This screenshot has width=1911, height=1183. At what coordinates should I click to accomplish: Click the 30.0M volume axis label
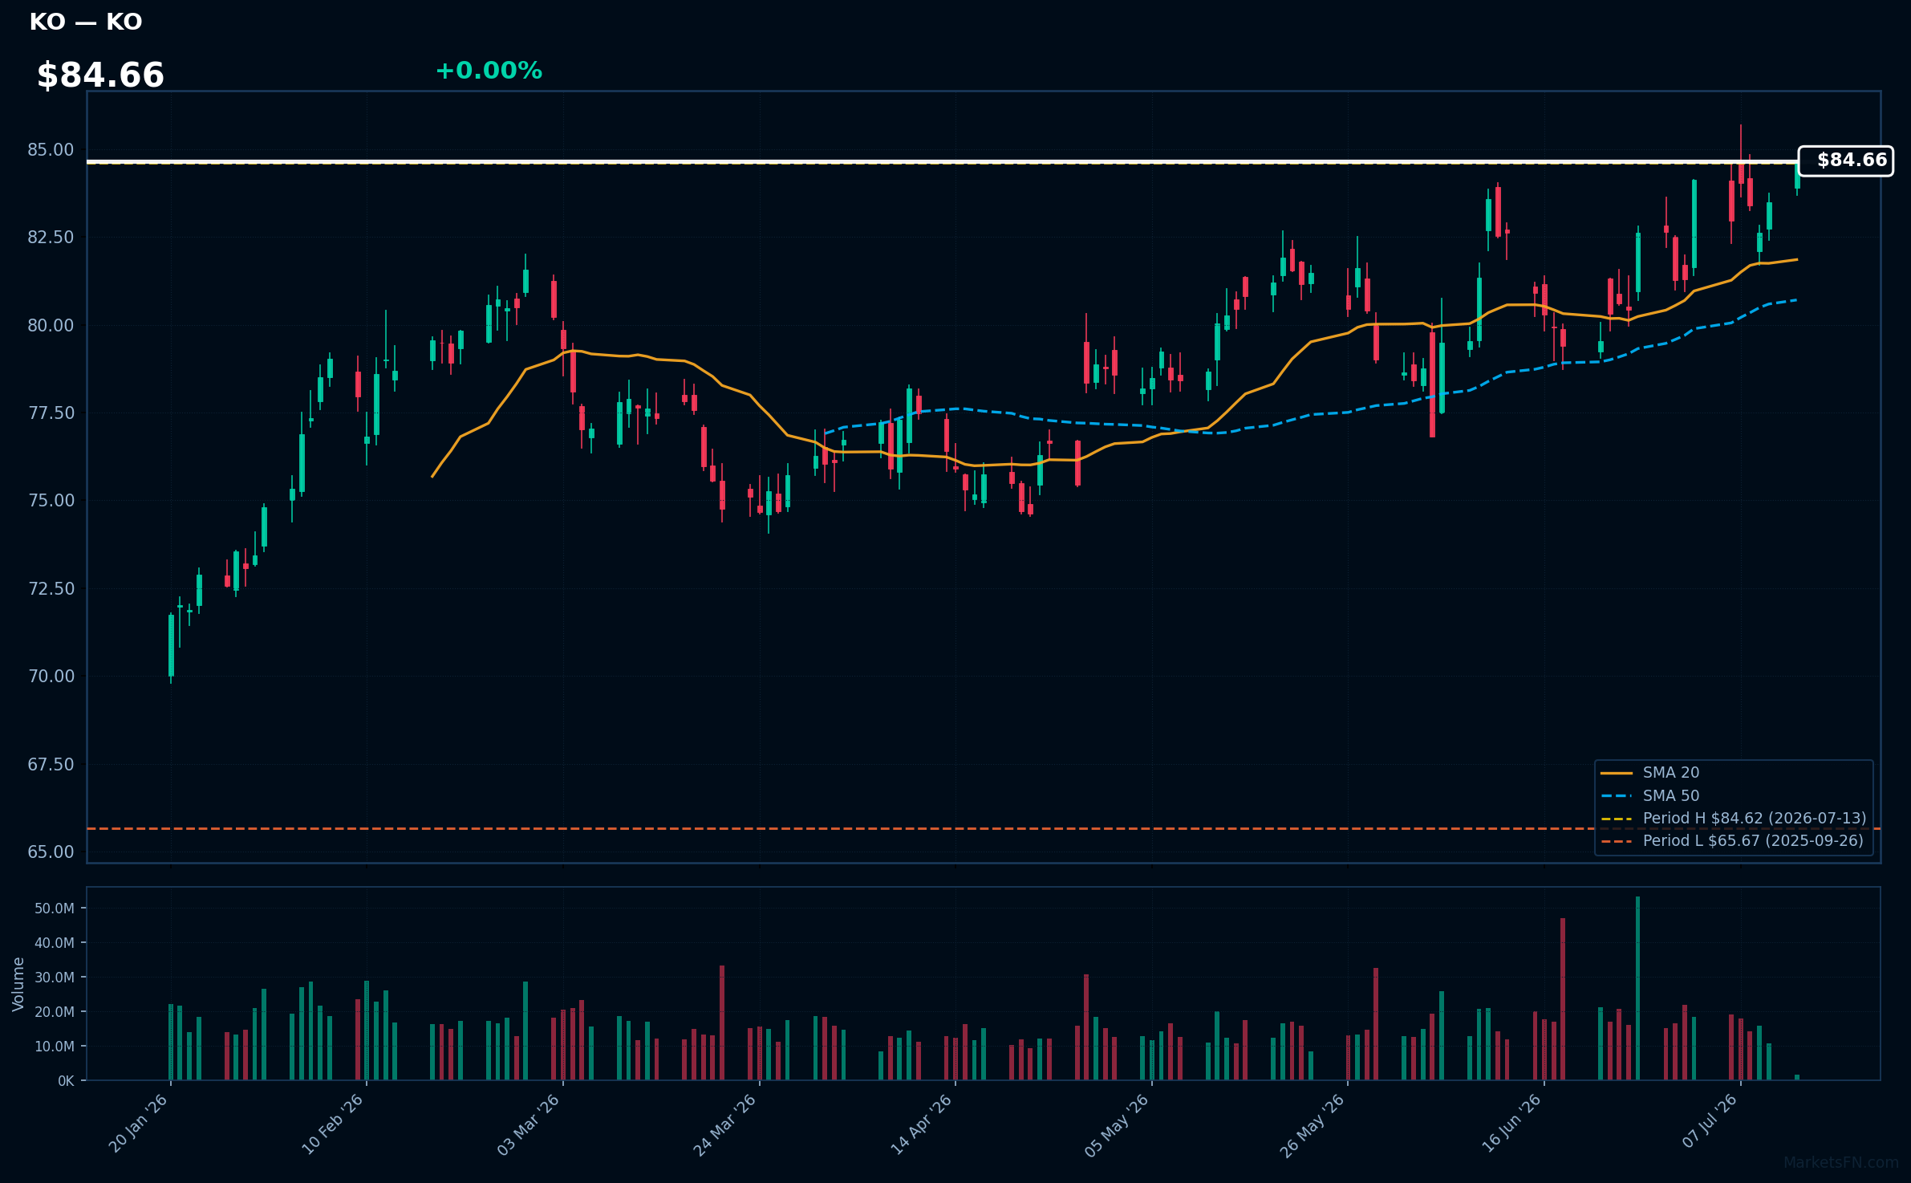54,978
